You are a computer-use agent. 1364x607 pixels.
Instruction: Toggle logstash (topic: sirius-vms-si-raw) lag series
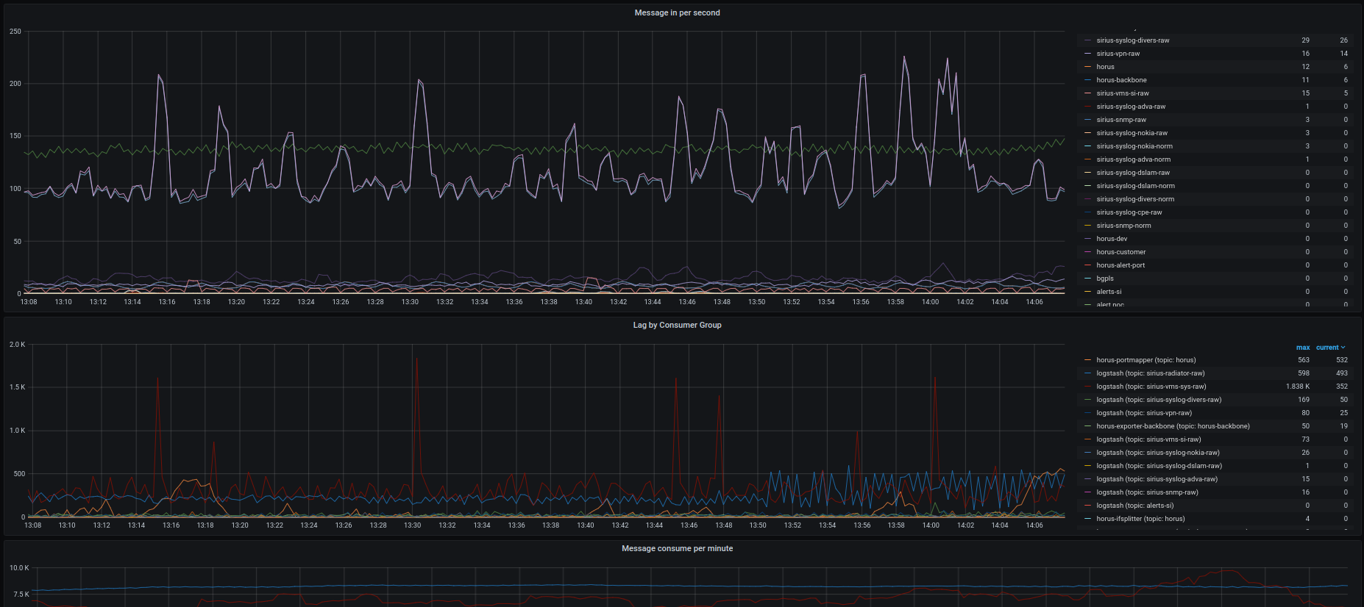[1148, 439]
